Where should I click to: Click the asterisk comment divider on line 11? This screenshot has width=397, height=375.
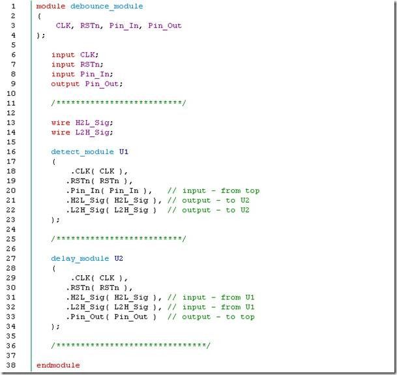(119, 102)
